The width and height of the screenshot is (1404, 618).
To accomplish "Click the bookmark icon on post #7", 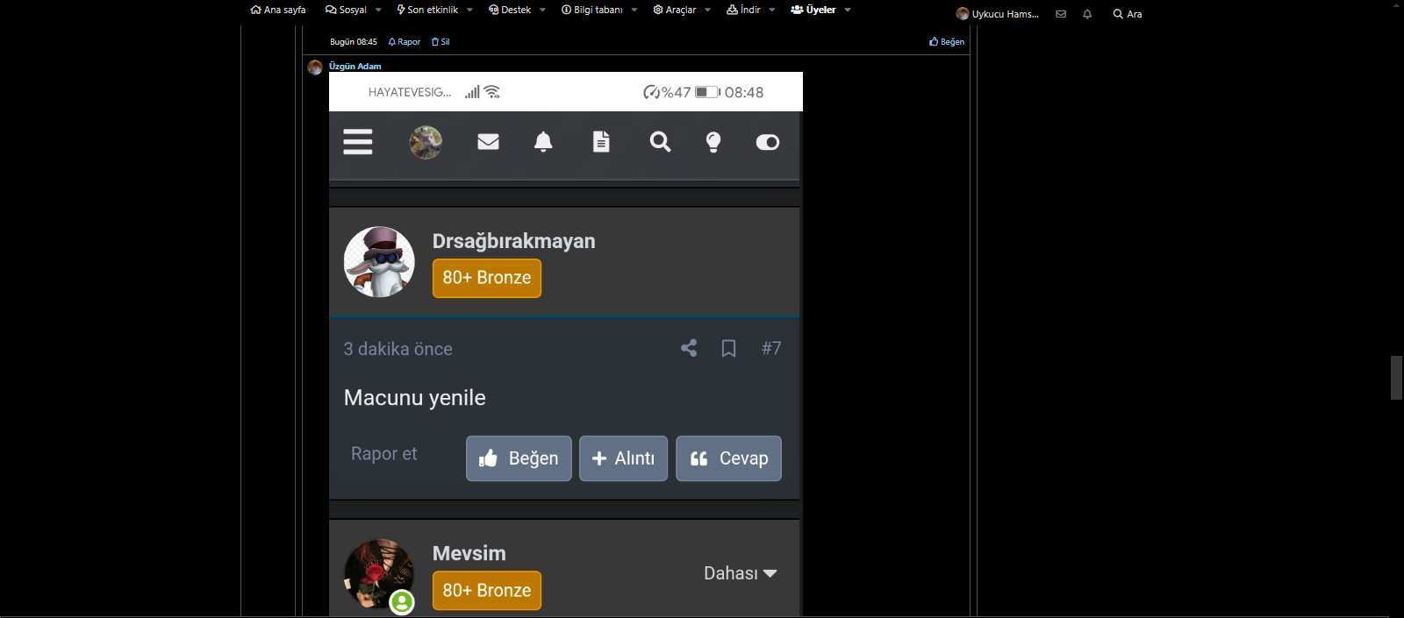I will 728,349.
